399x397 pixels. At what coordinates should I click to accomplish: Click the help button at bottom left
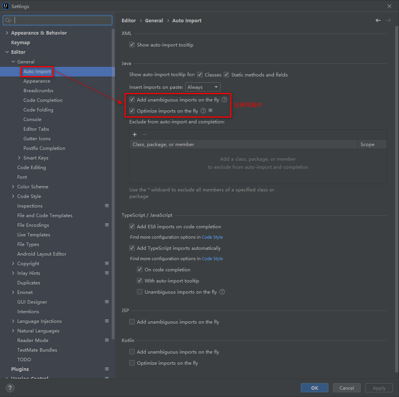(10, 388)
